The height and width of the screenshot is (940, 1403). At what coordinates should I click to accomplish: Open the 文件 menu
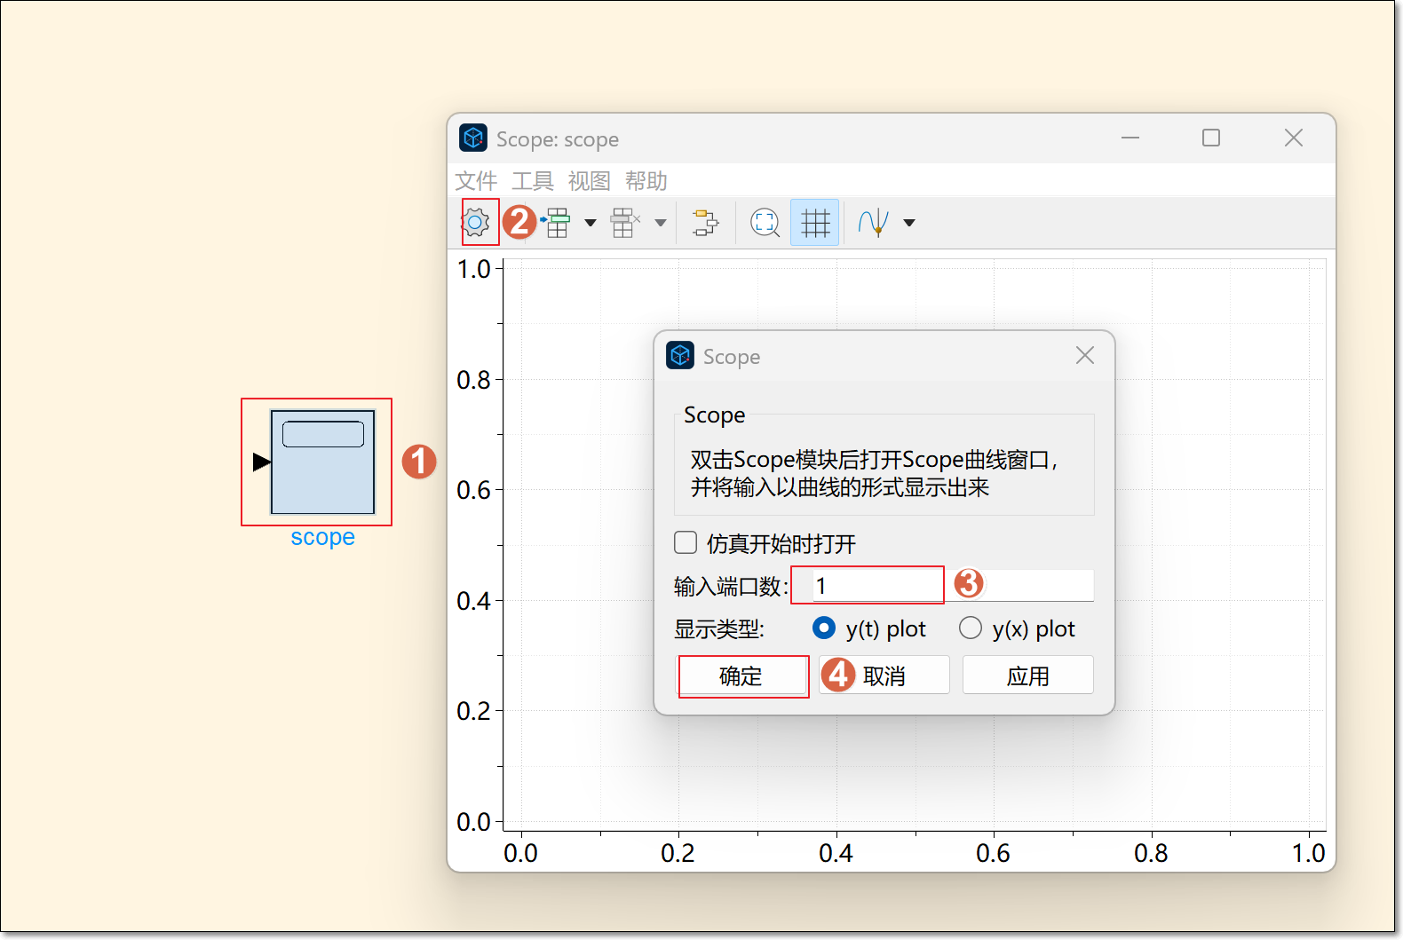[476, 181]
